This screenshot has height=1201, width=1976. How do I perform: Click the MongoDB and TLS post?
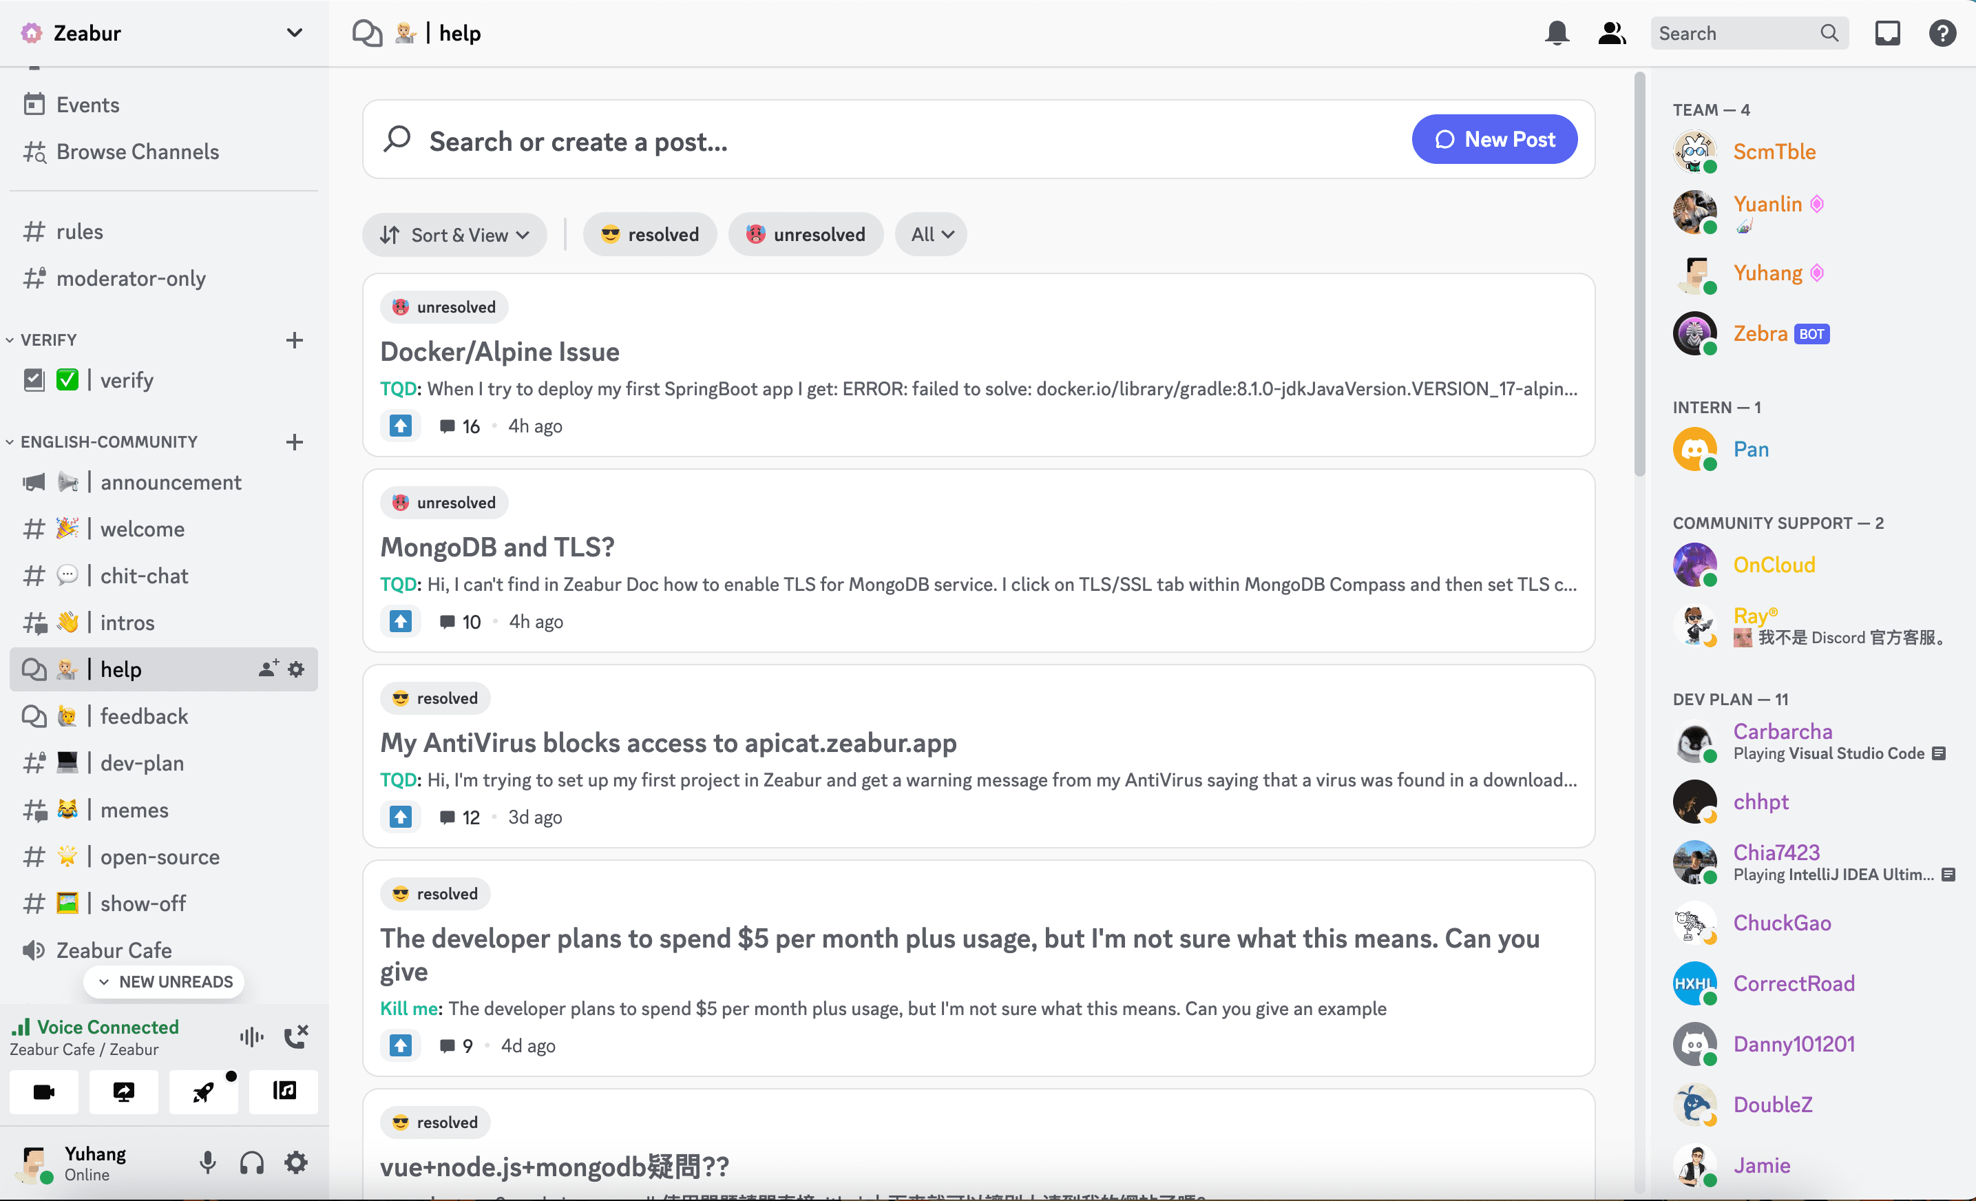coord(498,546)
